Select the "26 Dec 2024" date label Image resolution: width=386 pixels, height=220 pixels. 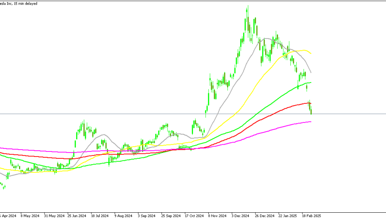[x=265, y=216]
